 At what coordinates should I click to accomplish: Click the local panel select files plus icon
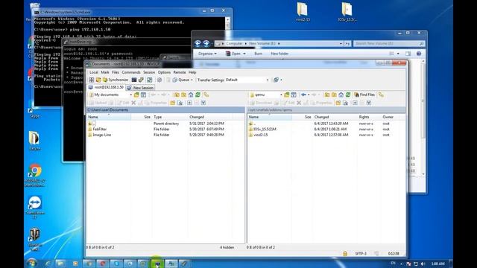click(x=189, y=103)
